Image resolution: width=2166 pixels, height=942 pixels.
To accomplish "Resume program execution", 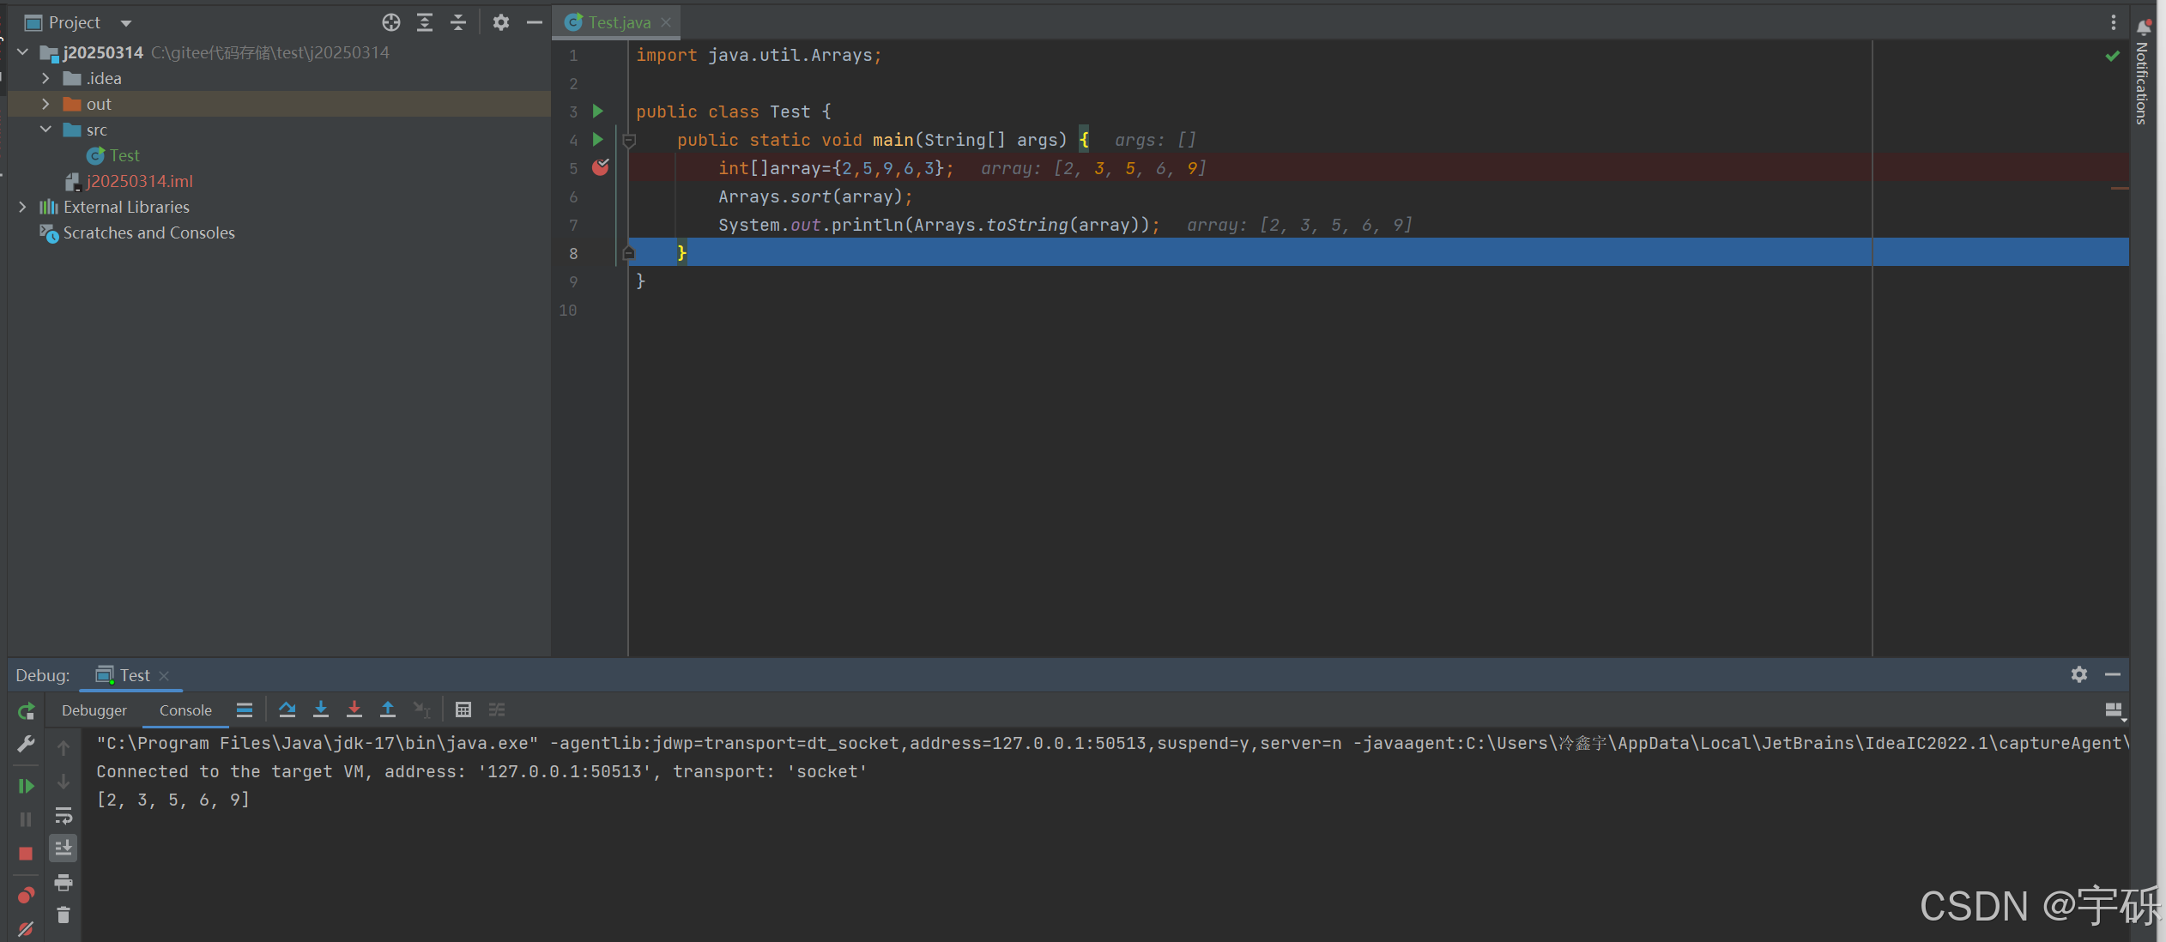I will tap(26, 786).
